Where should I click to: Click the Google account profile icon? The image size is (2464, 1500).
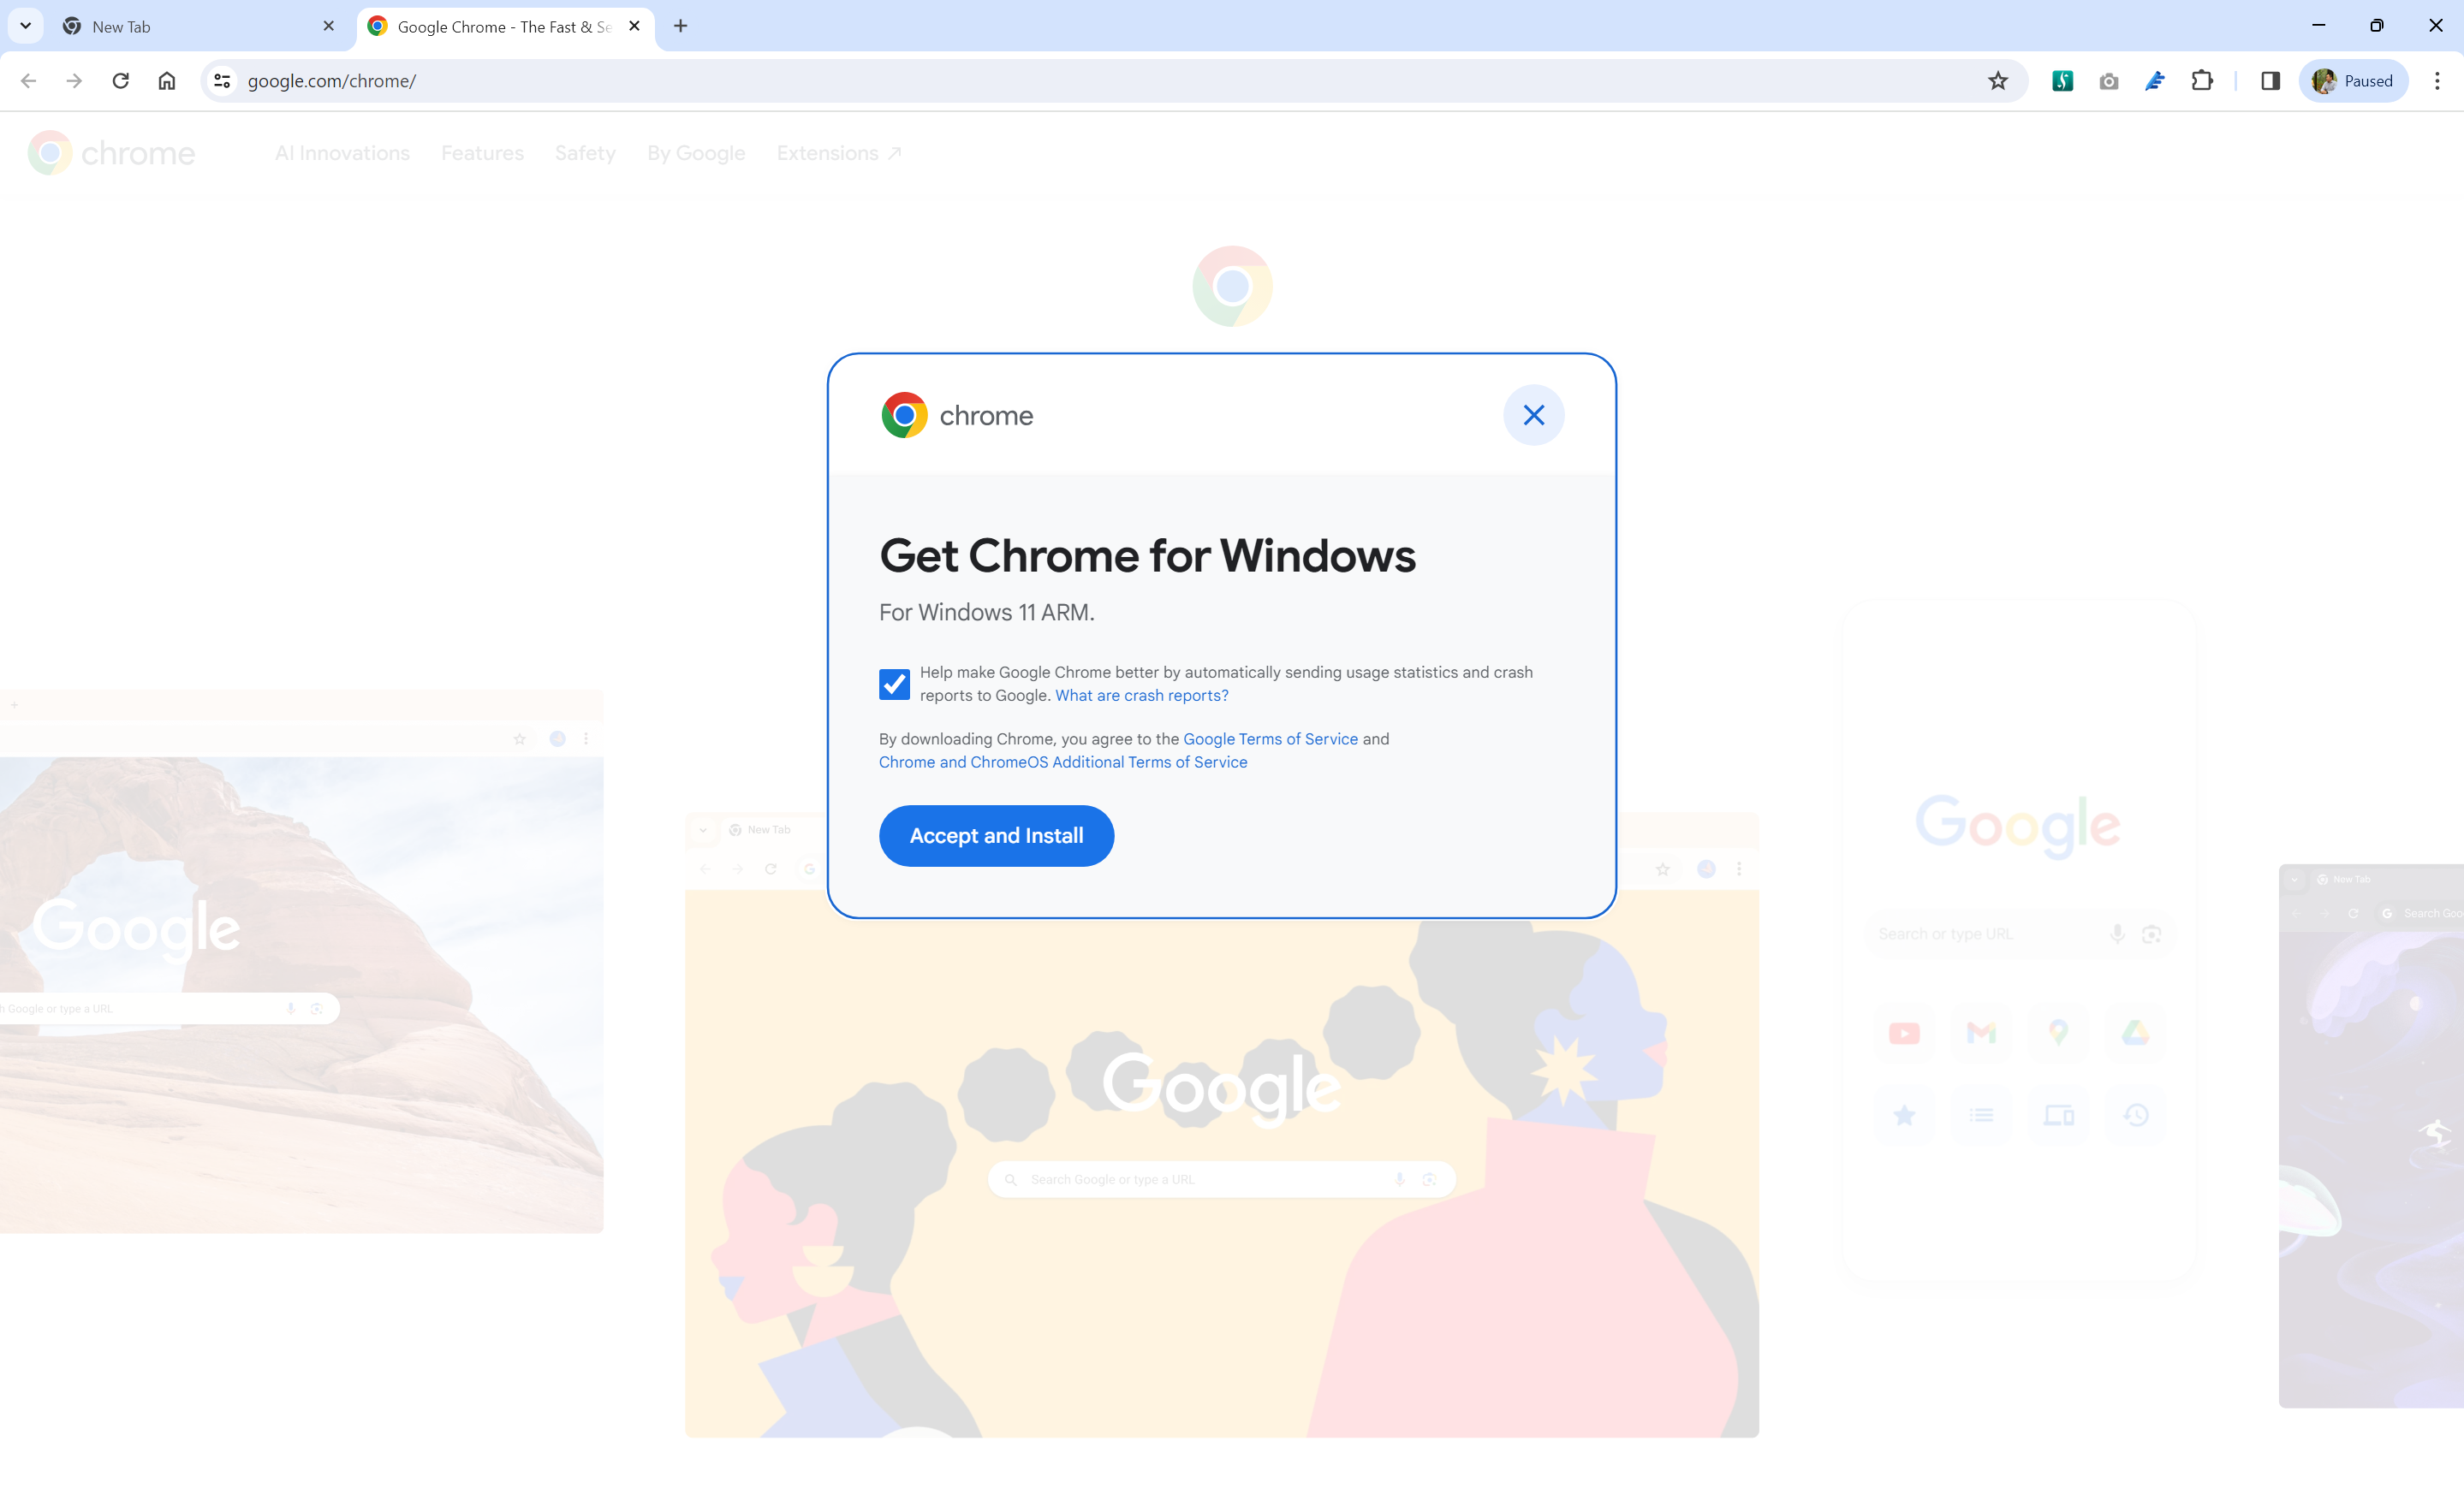coord(2327,81)
